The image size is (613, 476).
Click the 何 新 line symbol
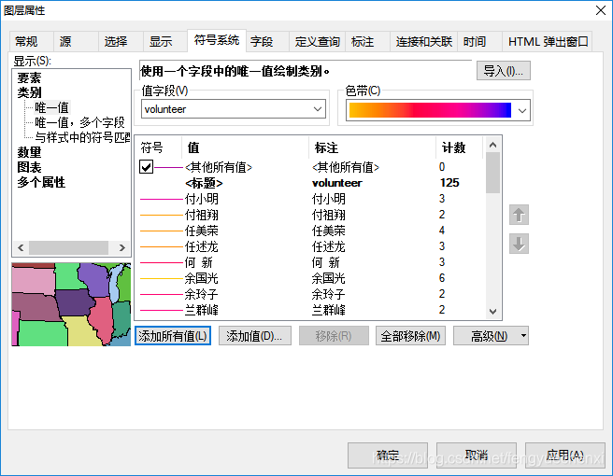[x=162, y=263]
